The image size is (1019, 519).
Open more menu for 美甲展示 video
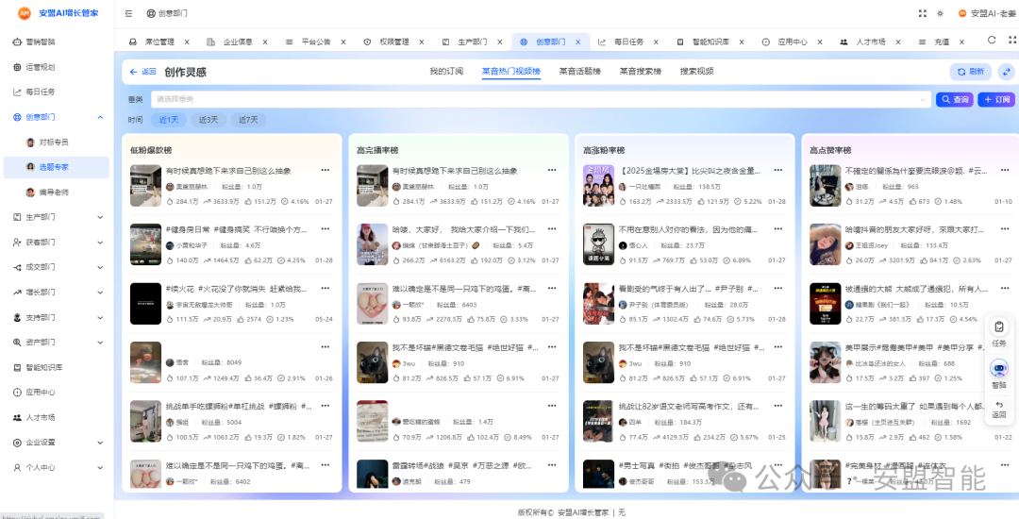coord(1005,347)
